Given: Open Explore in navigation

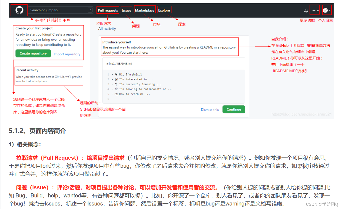Looking at the screenshot, I should coord(164,11).
